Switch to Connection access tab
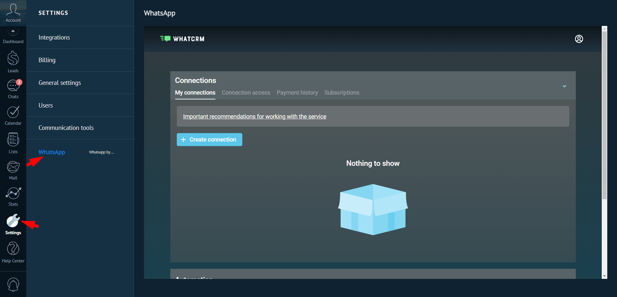 point(246,93)
